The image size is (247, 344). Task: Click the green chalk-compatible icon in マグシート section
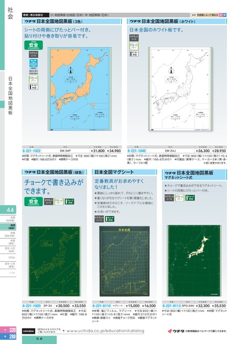pos(110,218)
